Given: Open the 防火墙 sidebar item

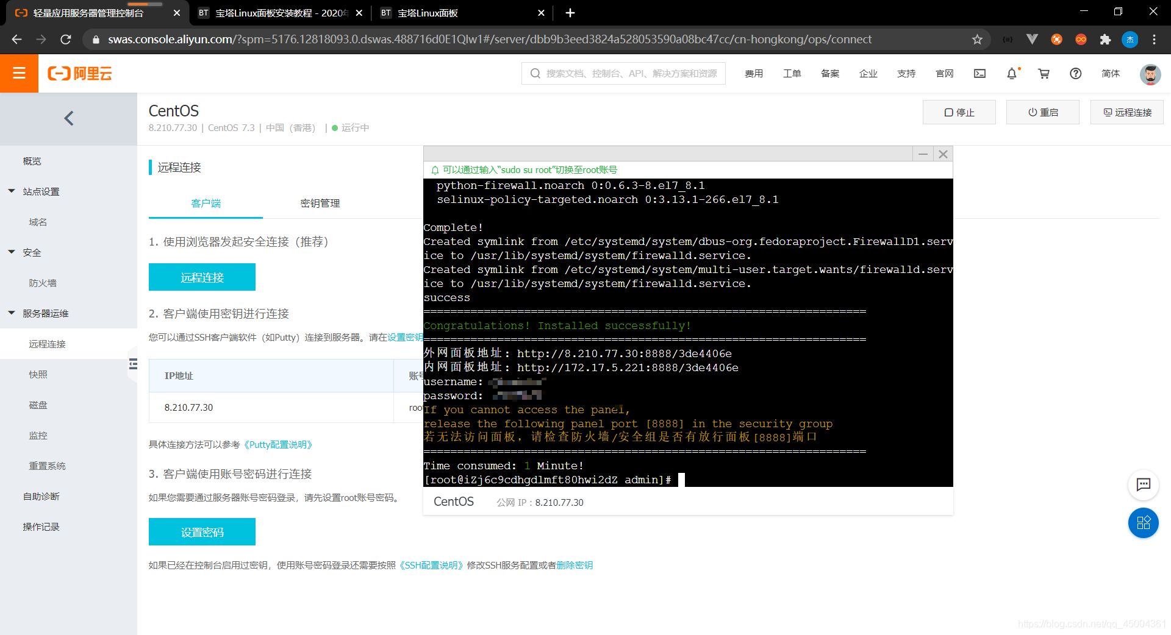Looking at the screenshot, I should pyautogui.click(x=43, y=283).
